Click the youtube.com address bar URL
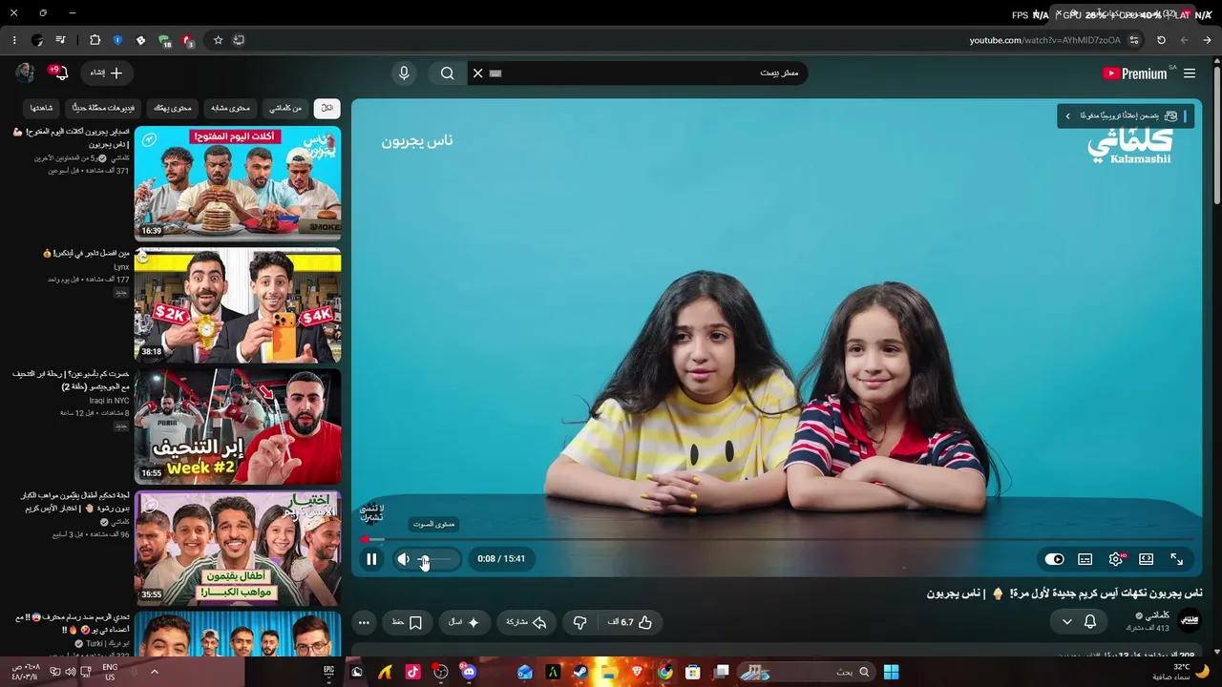Viewport: 1222px width, 687px height. [1044, 40]
